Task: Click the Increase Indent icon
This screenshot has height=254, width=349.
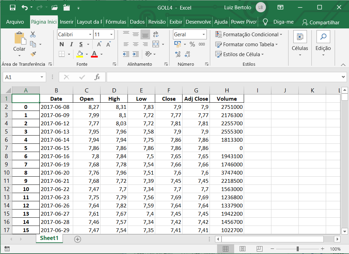Action: [136, 54]
